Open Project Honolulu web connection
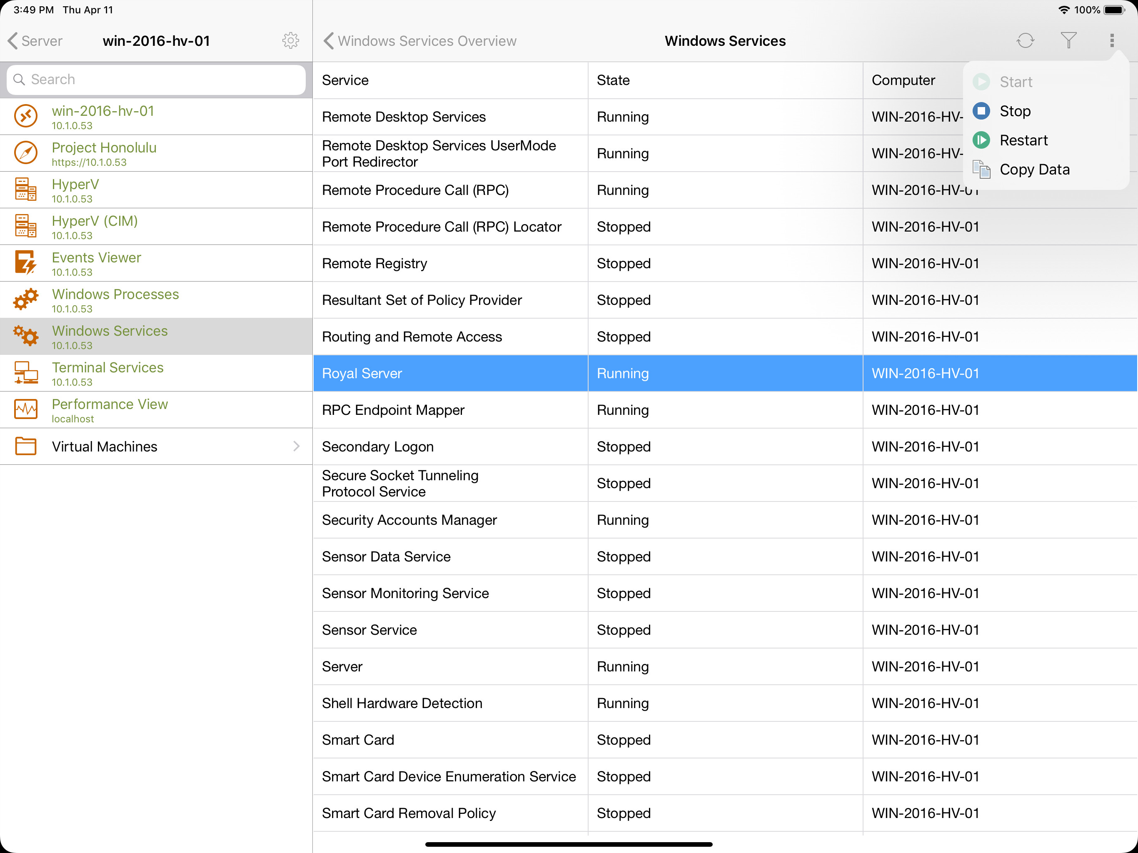 156,153
